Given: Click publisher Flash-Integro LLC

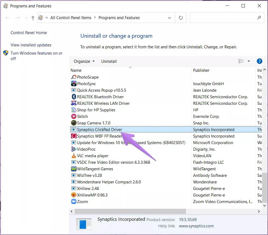Looking at the screenshot, I should (x=208, y=162).
